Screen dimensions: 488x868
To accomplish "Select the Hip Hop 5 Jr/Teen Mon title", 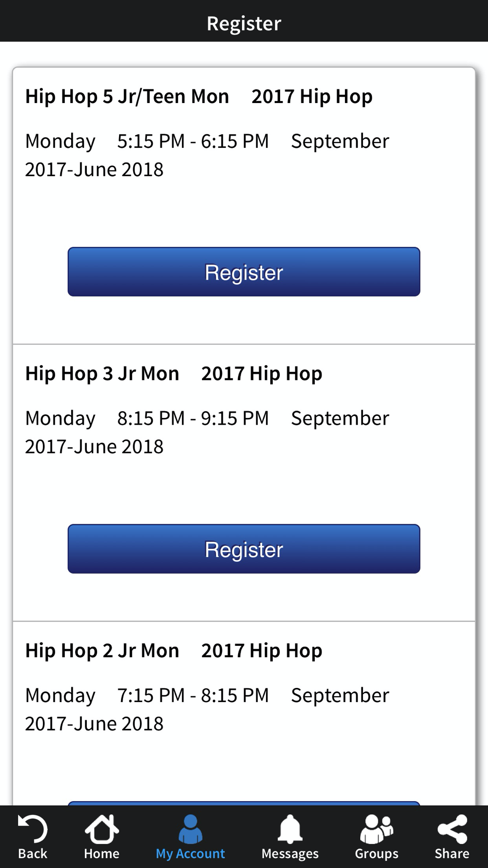I will pos(127,96).
